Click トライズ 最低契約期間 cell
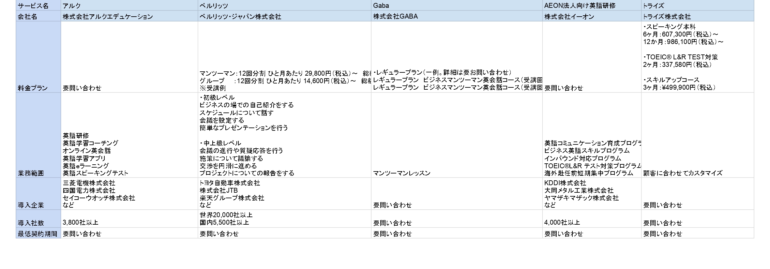The height and width of the screenshot is (269, 770). (x=698, y=233)
